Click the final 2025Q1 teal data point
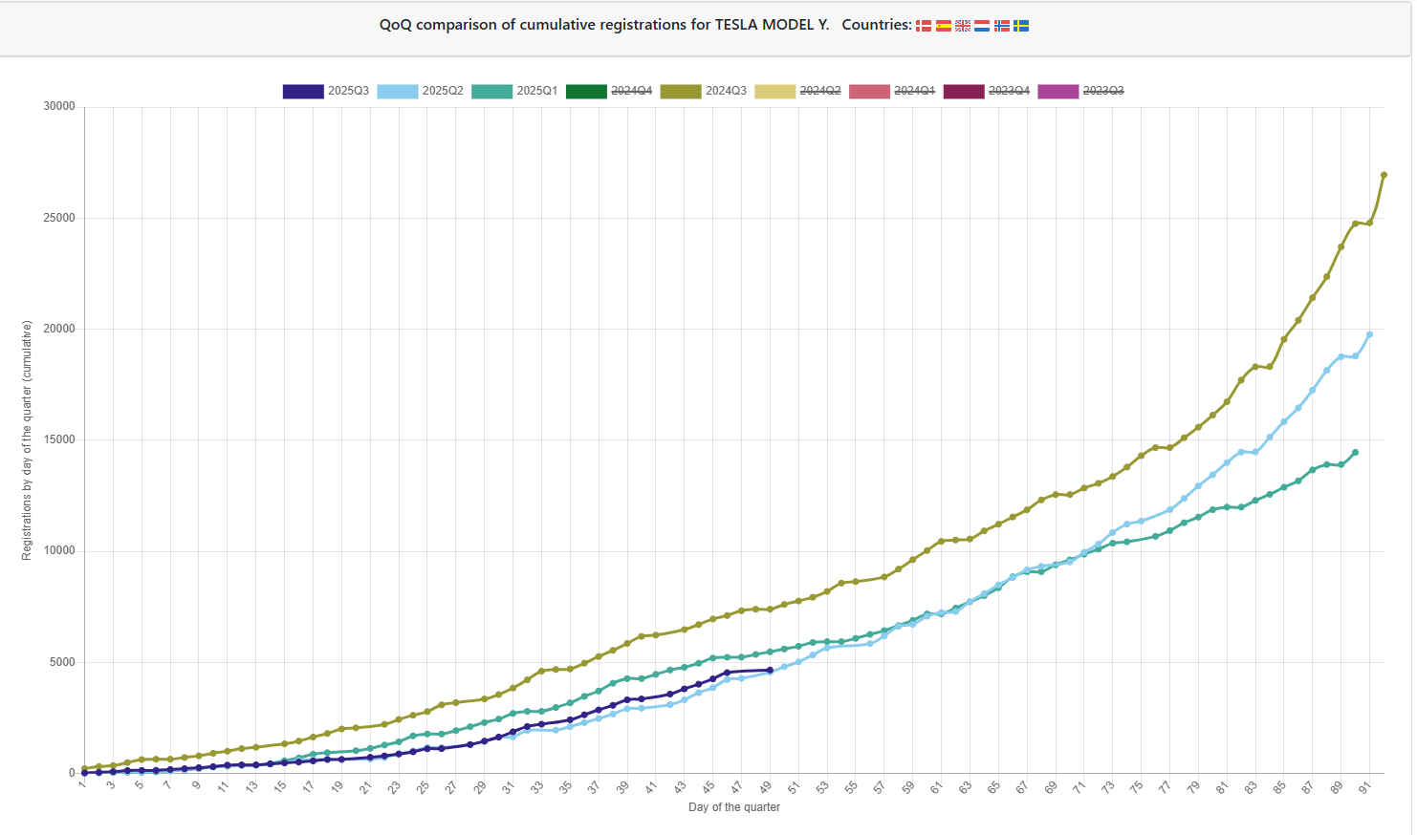Image resolution: width=1417 pixels, height=835 pixels. 1355,453
